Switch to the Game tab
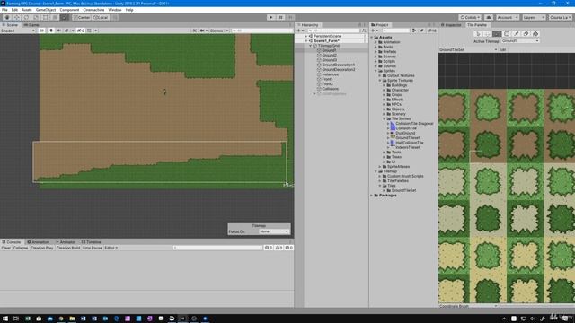This screenshot has height=323, width=575. pyautogui.click(x=31, y=25)
